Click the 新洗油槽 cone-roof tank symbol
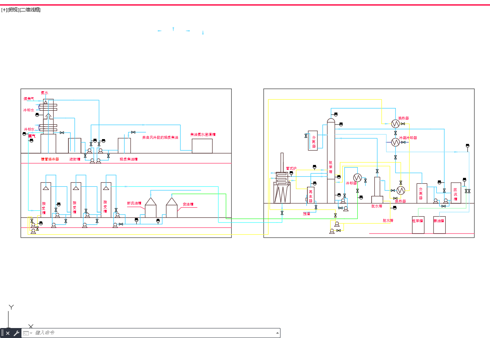The width and height of the screenshot is (490, 338). coord(150,208)
